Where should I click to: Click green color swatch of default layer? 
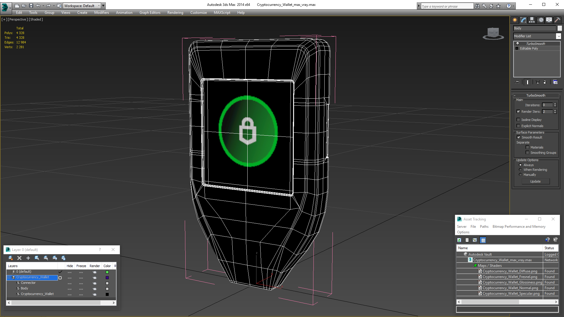[107, 272]
